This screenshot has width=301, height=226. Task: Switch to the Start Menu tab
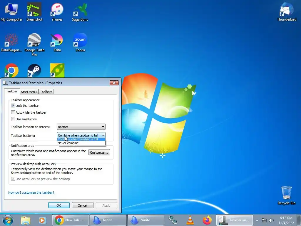[x=29, y=92]
